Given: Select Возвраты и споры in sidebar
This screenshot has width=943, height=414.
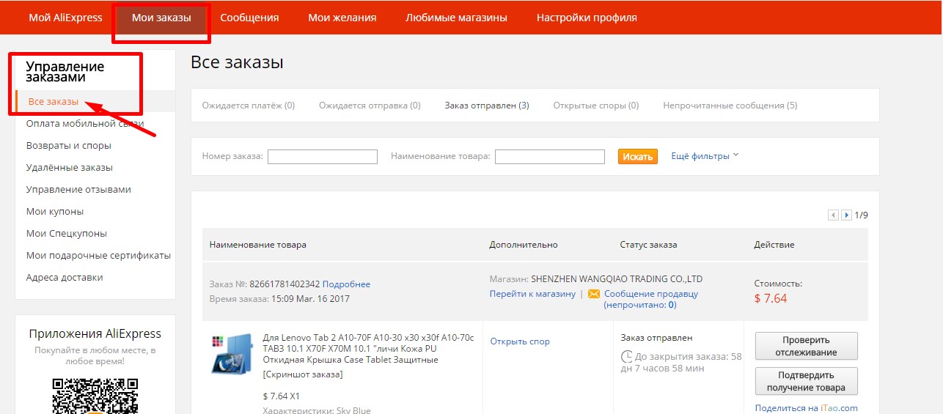Looking at the screenshot, I should [69, 146].
